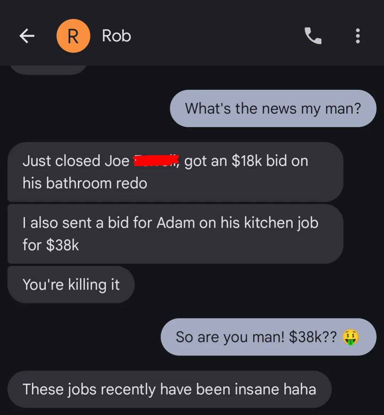Tap the word "haha" in last message

tap(300, 389)
